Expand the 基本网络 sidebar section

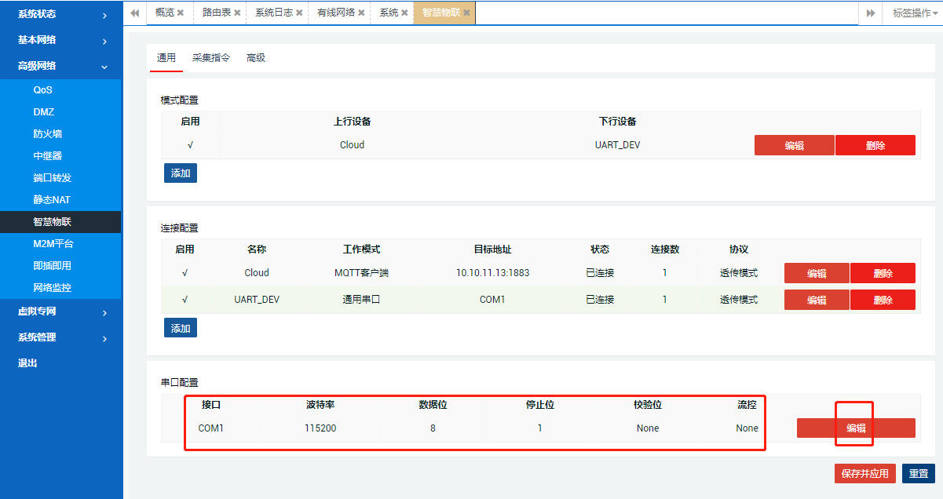[x=38, y=40]
